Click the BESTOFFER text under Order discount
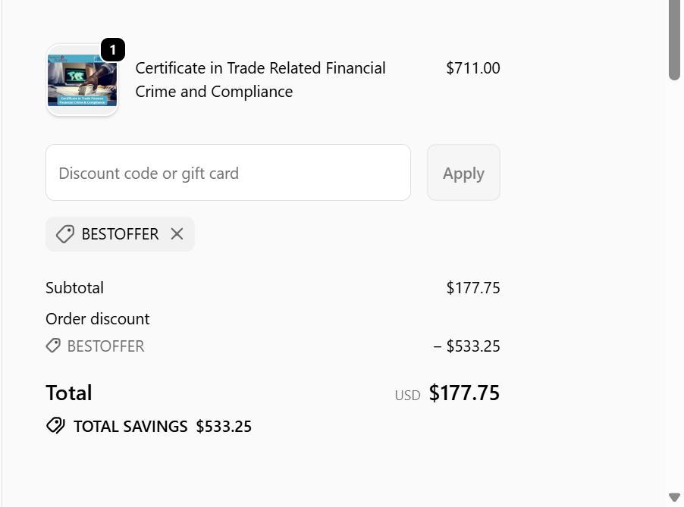This screenshot has width=684, height=507. click(x=105, y=346)
